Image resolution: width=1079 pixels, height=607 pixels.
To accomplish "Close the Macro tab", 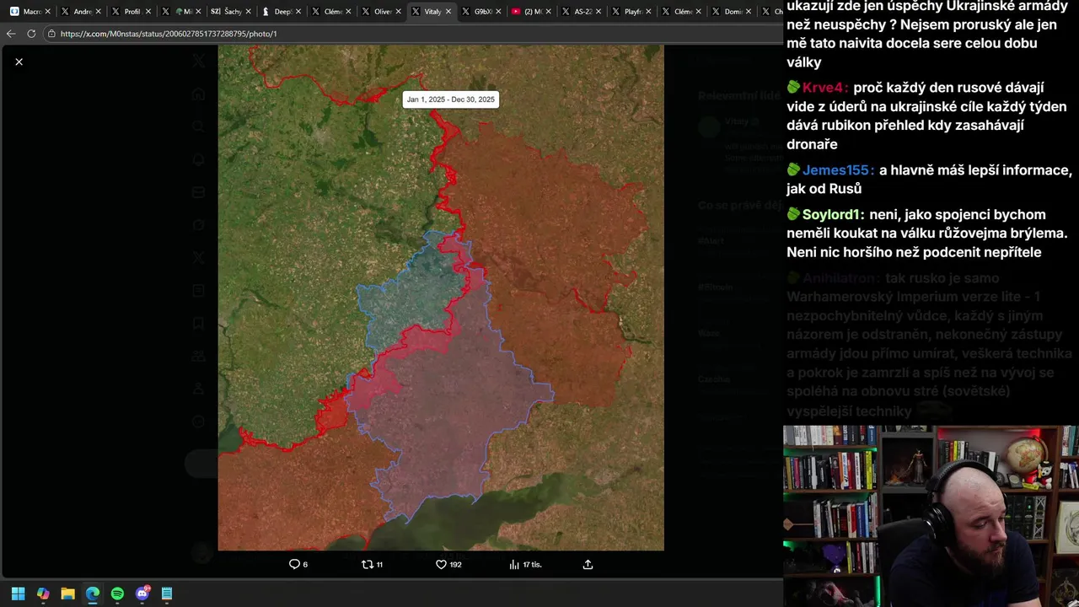I will [48, 12].
